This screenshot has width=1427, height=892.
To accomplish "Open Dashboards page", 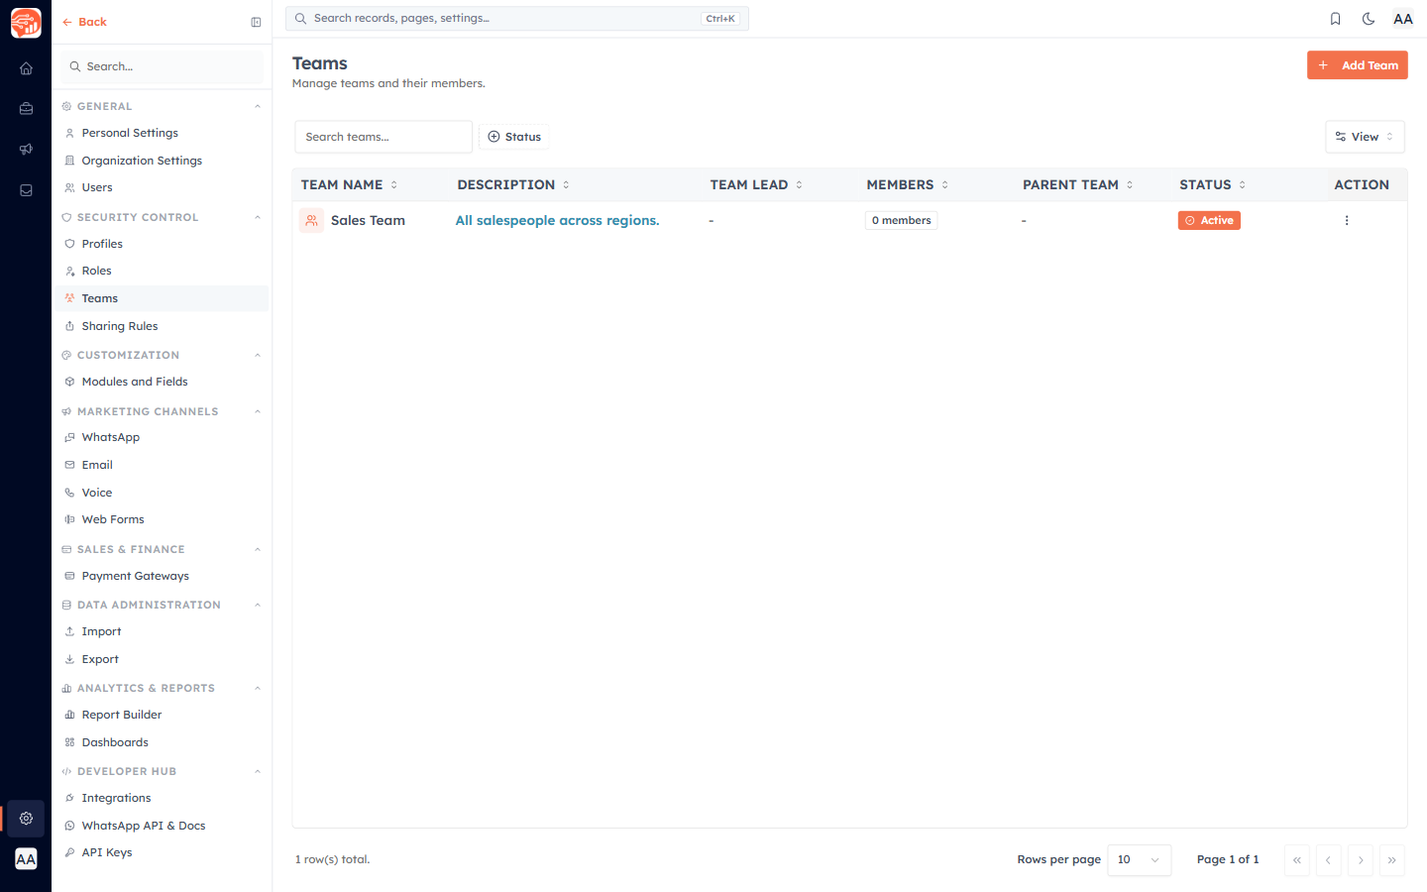I will pos(161,742).
